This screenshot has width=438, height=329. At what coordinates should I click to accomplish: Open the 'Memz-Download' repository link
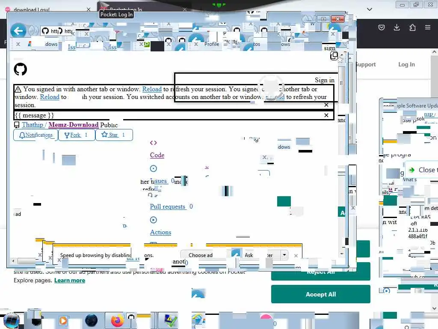pyautogui.click(x=74, y=125)
